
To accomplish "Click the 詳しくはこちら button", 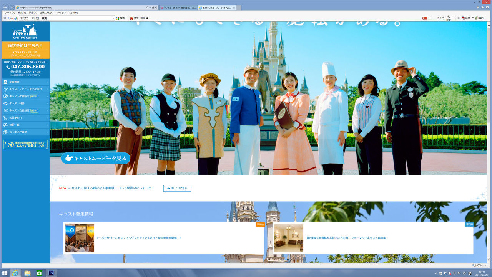I will coord(177,188).
